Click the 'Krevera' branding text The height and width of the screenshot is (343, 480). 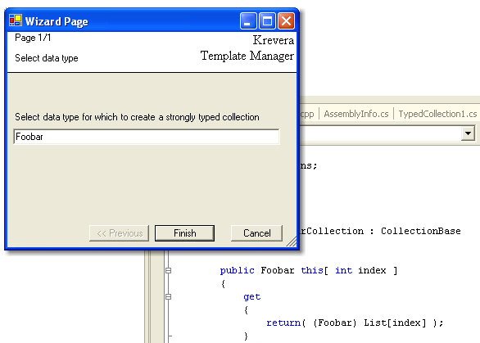tap(273, 40)
